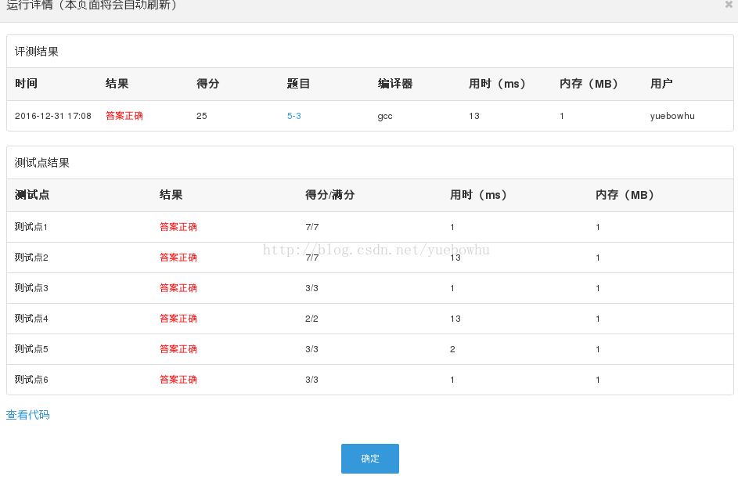Select the 测试点1 row label

(x=31, y=227)
